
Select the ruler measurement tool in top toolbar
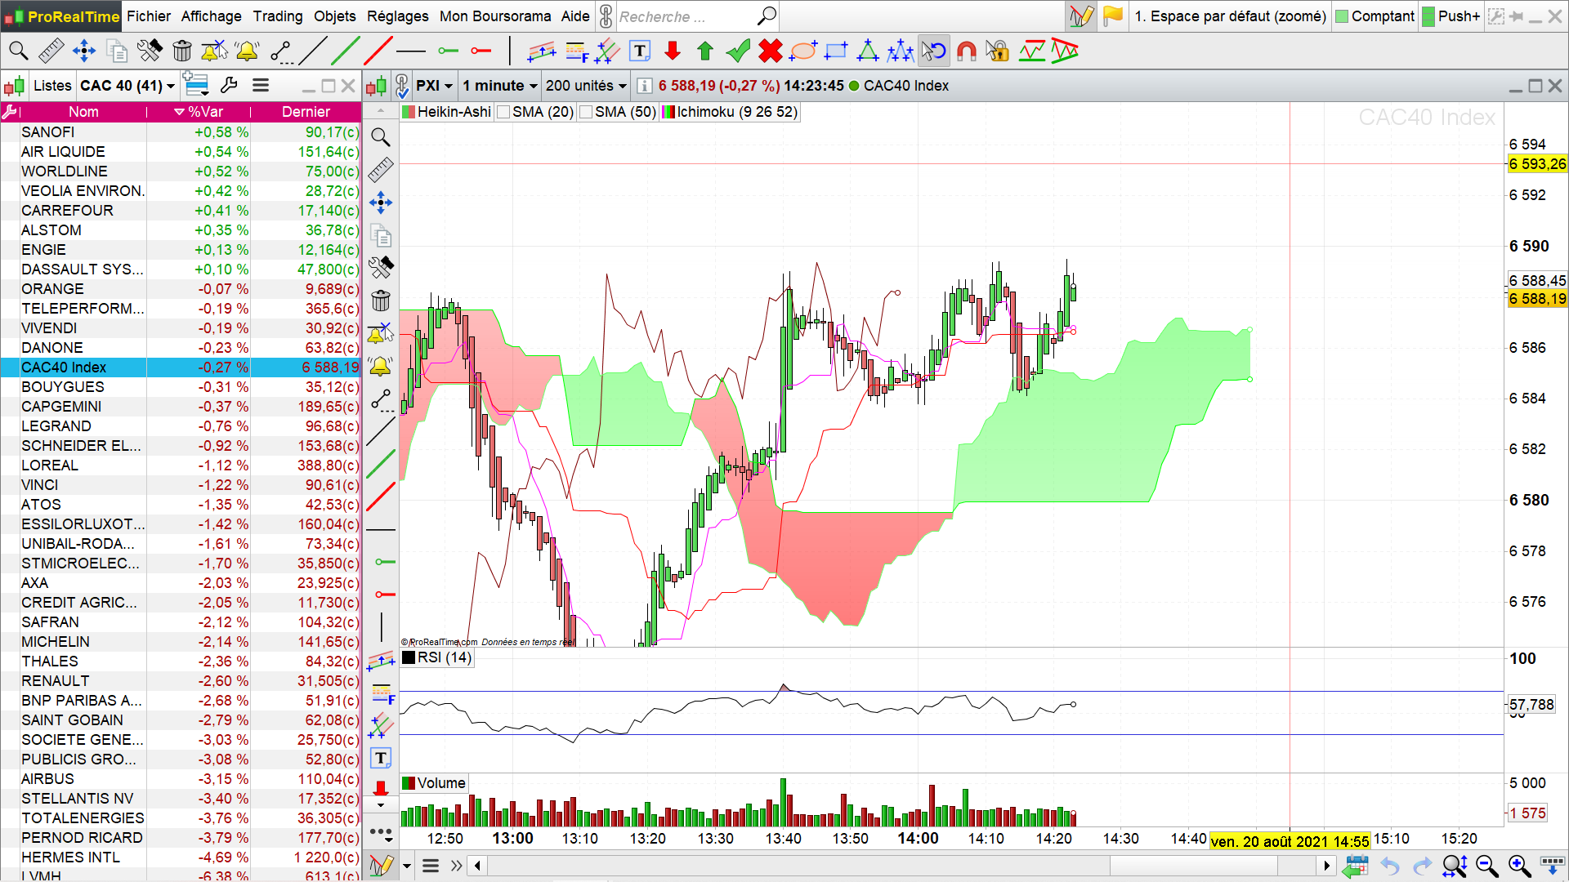pos(51,51)
